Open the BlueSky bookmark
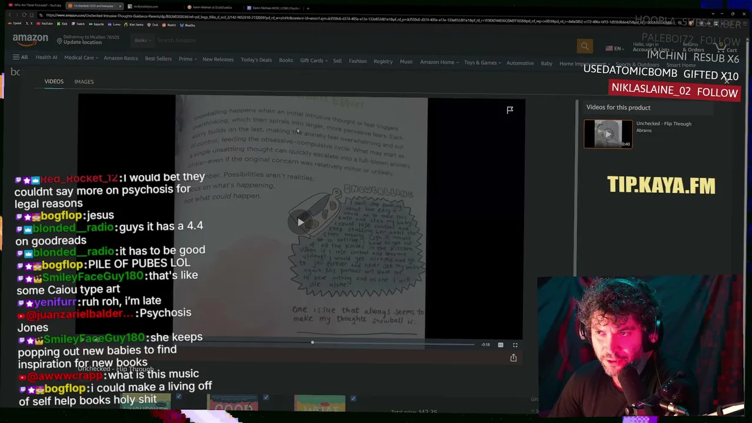The image size is (752, 423). click(x=188, y=25)
